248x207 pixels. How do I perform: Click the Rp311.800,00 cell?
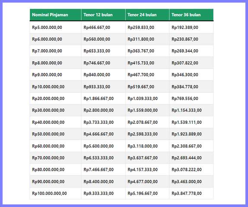pos(147,39)
